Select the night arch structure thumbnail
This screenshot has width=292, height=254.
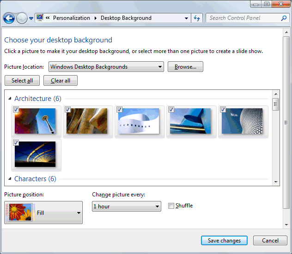tap(35, 154)
